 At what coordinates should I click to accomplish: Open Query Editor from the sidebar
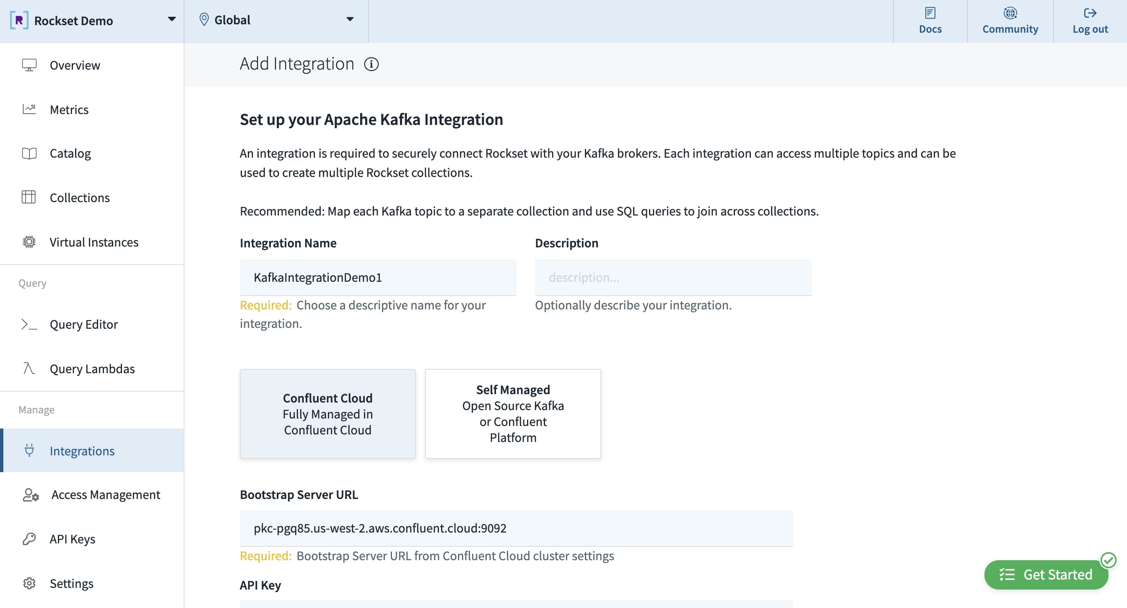(x=83, y=324)
